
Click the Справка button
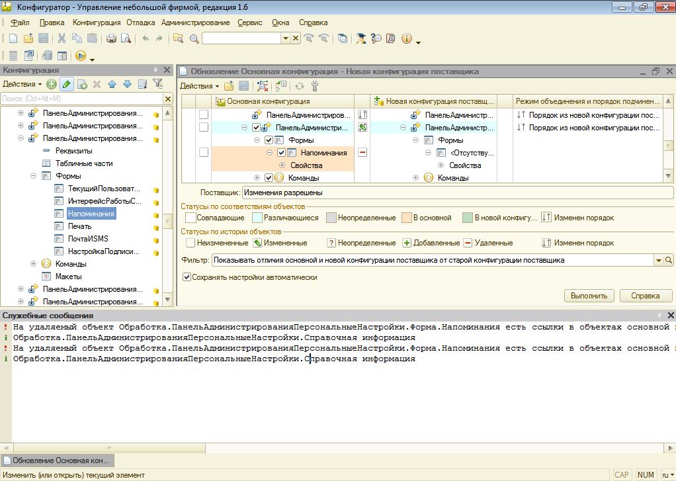coord(646,296)
